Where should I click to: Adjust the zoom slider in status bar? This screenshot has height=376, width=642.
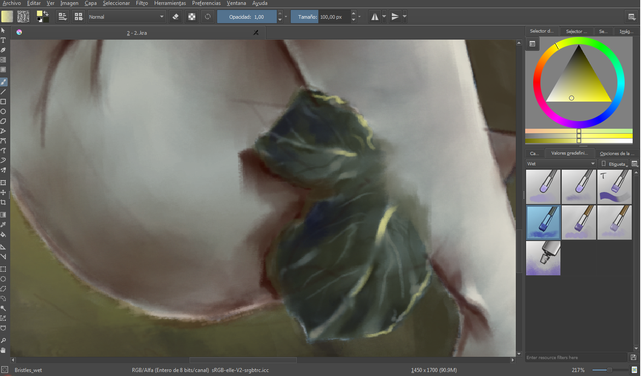pos(609,370)
